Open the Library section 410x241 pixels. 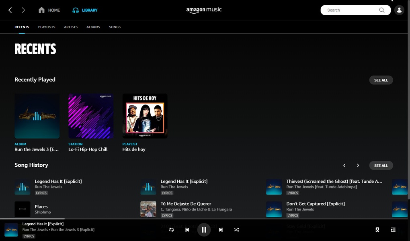[85, 10]
